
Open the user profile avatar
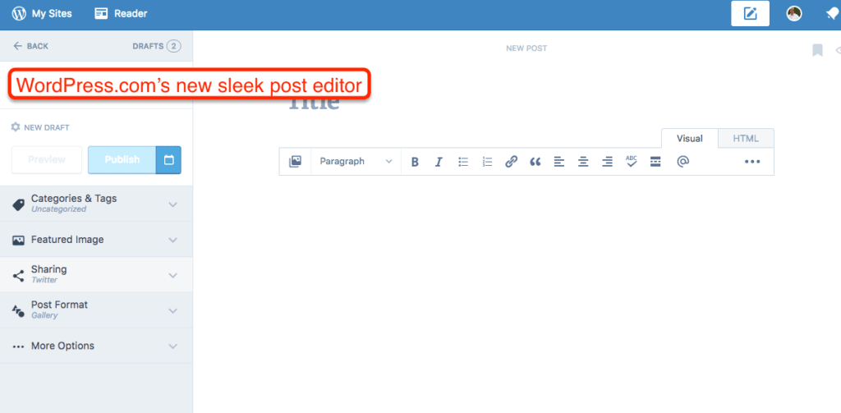(794, 14)
